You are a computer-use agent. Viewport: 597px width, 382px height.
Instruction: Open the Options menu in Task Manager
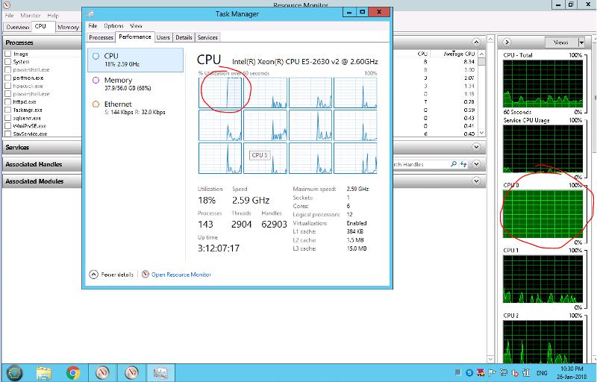tap(113, 26)
